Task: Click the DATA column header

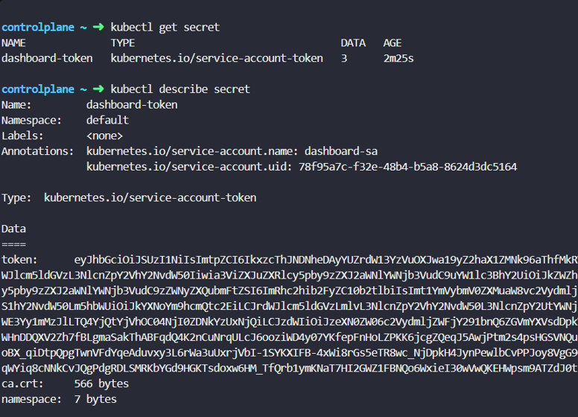Action: (x=353, y=43)
